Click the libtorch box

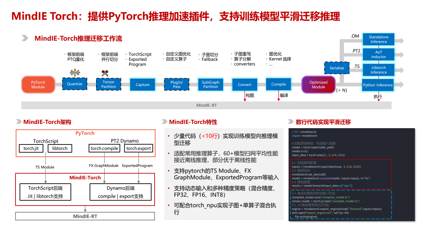click(60, 148)
